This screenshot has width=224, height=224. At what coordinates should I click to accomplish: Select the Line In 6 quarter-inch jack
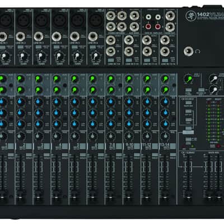pos(92,36)
